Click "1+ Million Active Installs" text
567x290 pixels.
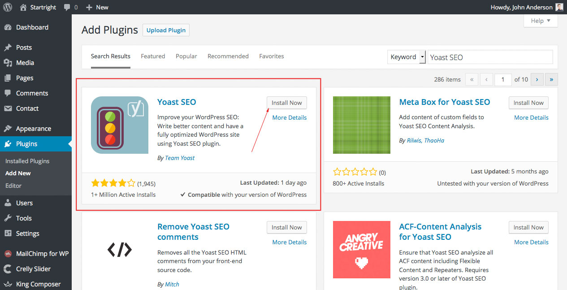tap(123, 195)
